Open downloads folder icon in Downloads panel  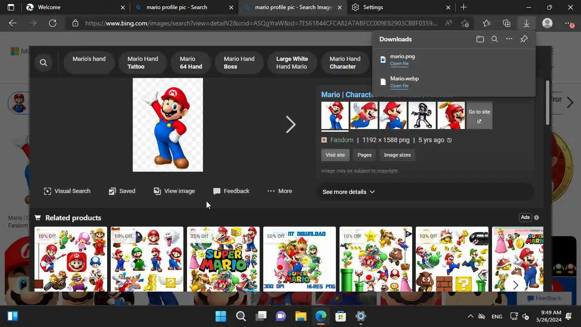point(480,39)
